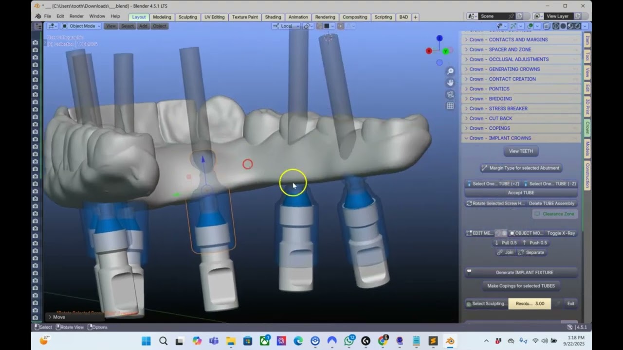This screenshot has width=623, height=350.
Task: Click the View TEETH button
Action: click(x=521, y=151)
